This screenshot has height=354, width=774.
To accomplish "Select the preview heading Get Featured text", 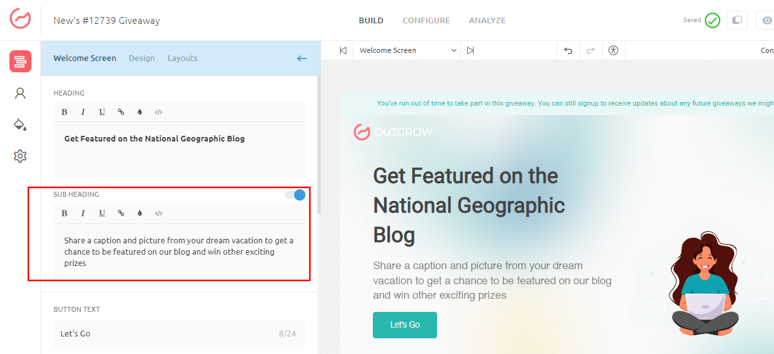I will [x=469, y=205].
